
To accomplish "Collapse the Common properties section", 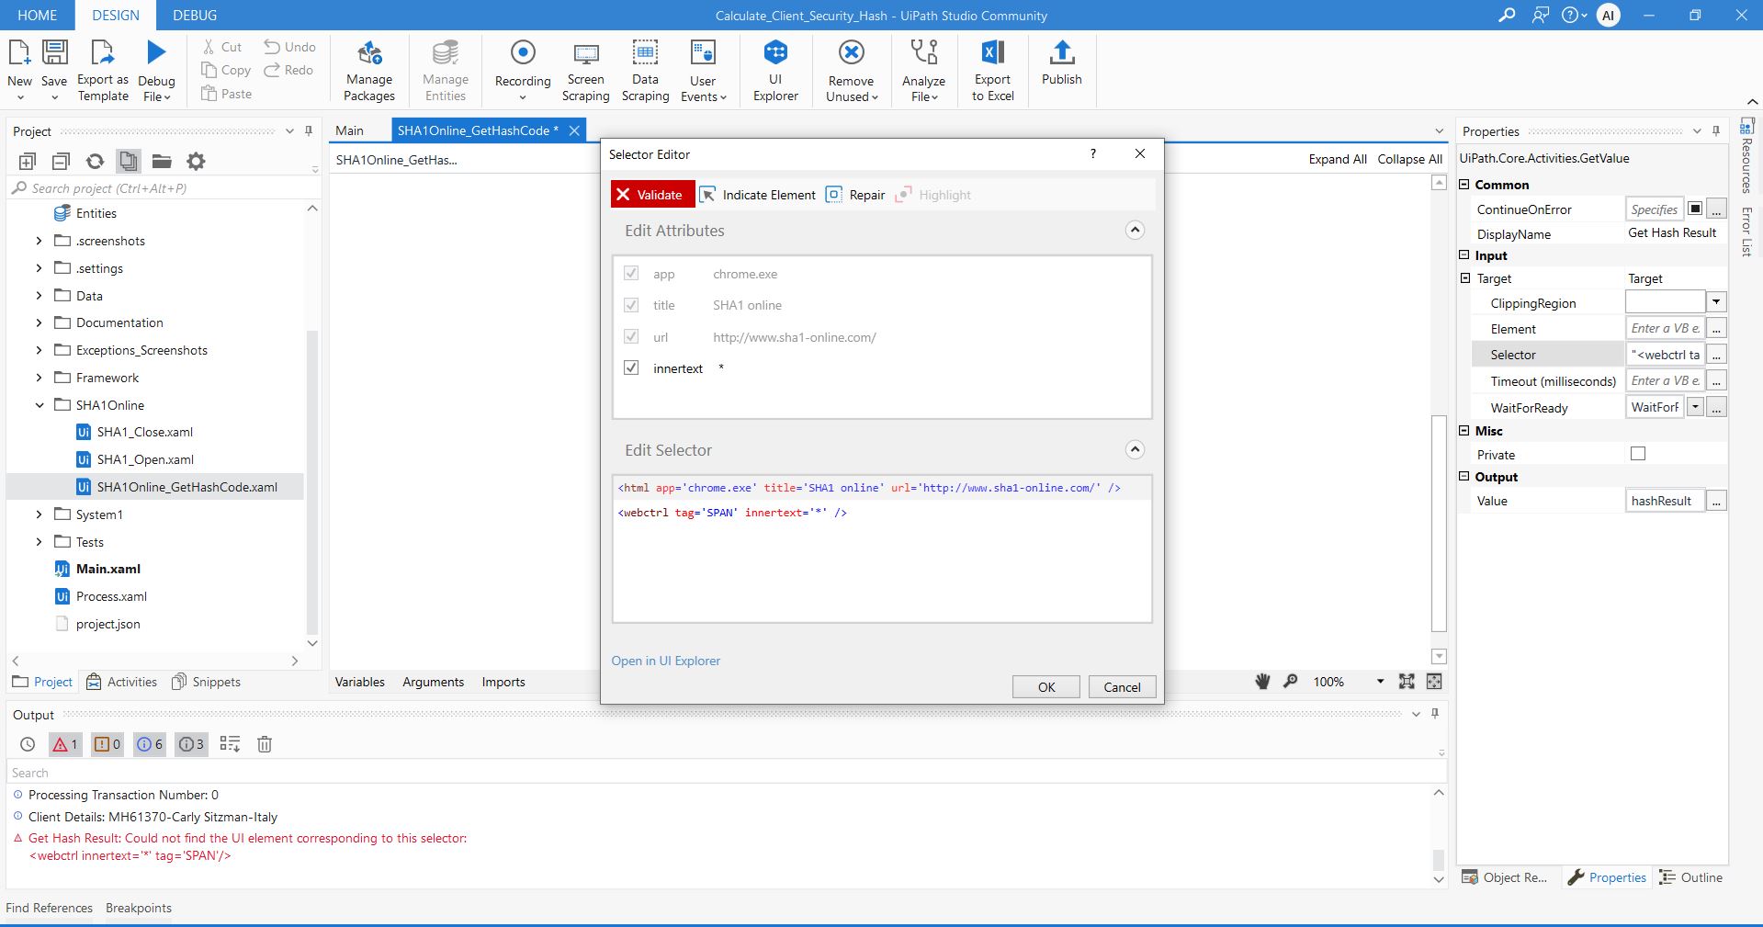I will point(1464,185).
